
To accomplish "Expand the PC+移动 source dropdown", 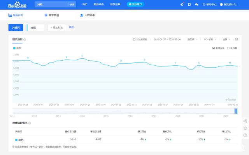I will [x=210, y=40].
